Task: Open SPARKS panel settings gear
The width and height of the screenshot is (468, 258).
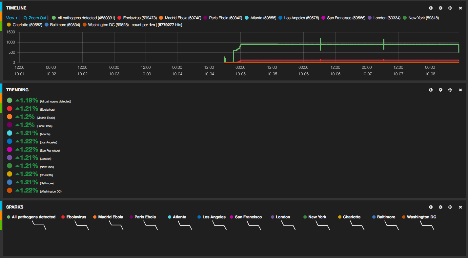Action: pos(440,207)
